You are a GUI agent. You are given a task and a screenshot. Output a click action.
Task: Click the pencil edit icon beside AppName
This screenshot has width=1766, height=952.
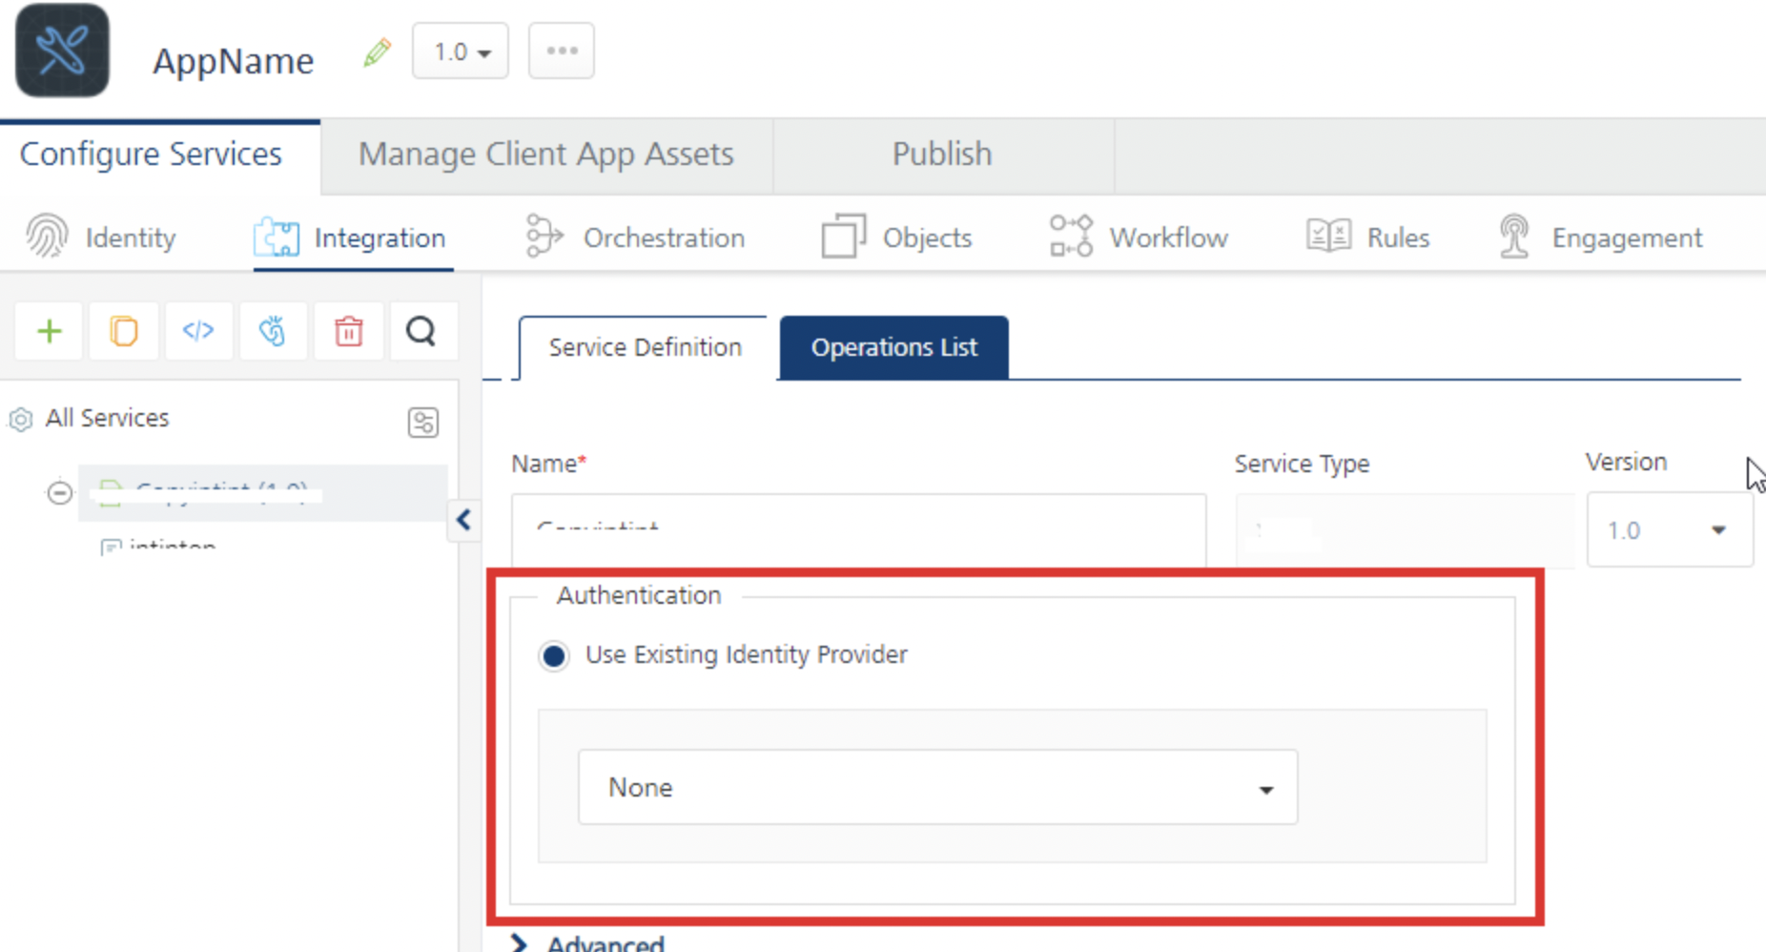point(377,52)
